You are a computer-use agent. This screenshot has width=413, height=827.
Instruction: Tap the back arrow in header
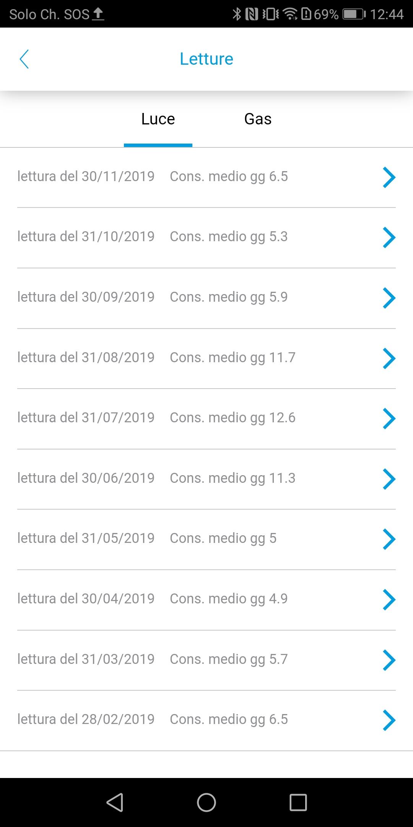pyautogui.click(x=24, y=59)
